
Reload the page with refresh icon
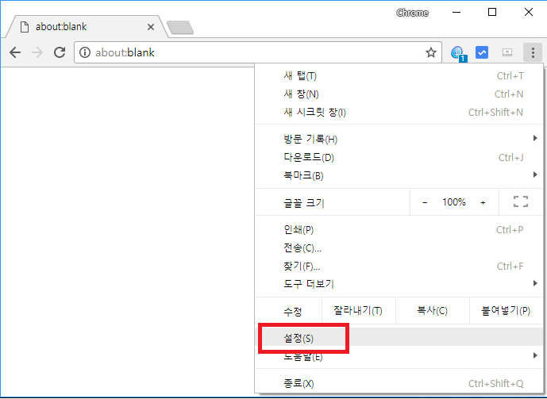click(60, 52)
